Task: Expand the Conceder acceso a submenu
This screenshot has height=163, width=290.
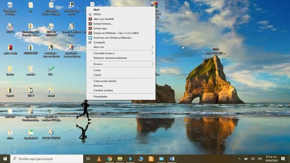Action: coord(121,53)
